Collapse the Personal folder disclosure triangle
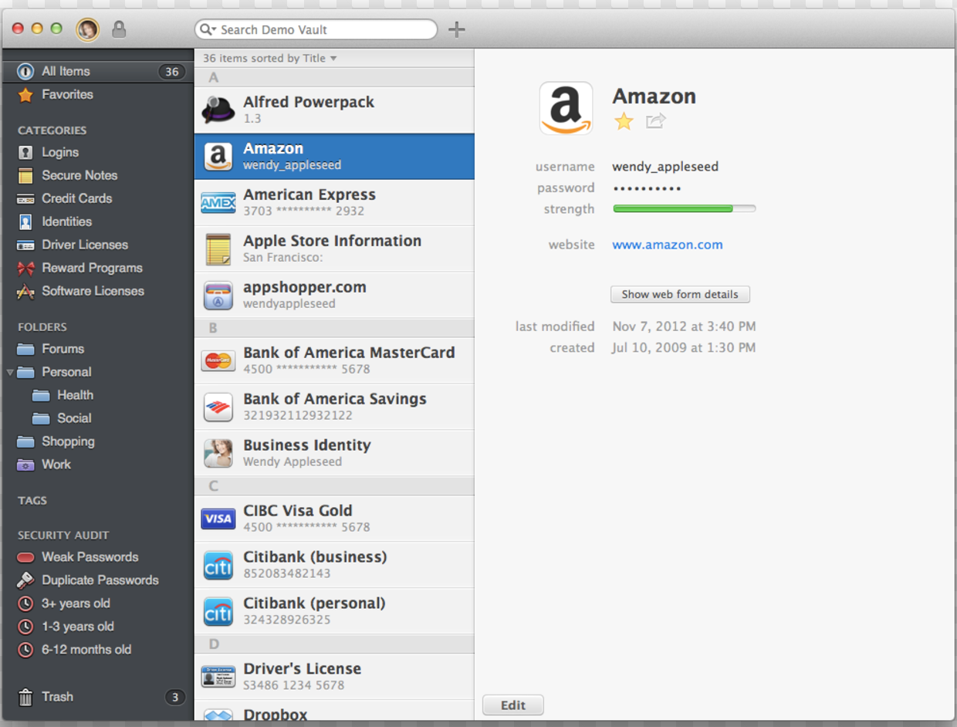 coord(10,372)
